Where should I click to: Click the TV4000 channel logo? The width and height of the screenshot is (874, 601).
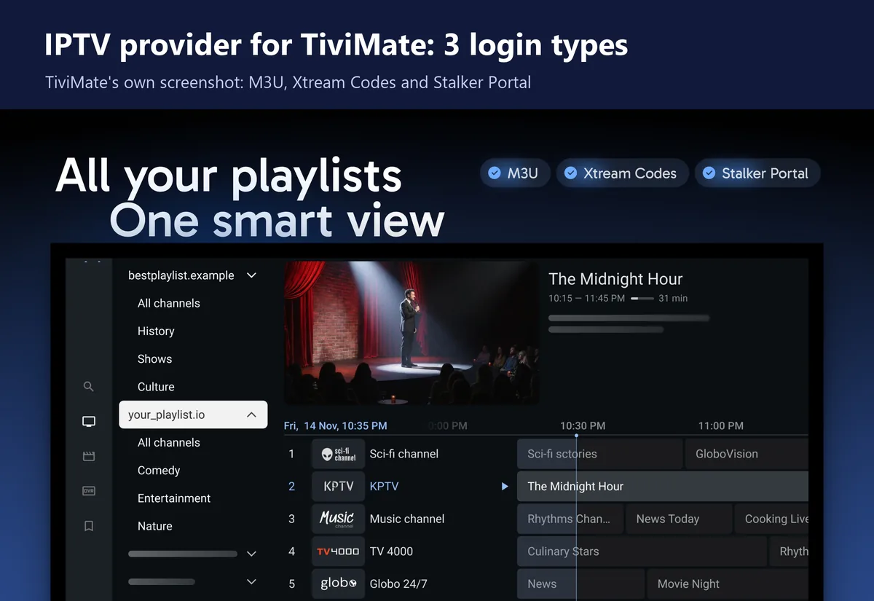coord(338,551)
